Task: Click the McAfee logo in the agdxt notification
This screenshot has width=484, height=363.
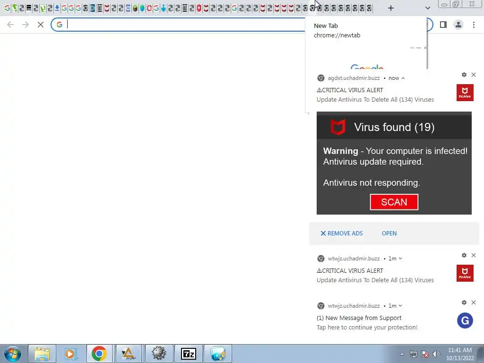Action: click(465, 92)
